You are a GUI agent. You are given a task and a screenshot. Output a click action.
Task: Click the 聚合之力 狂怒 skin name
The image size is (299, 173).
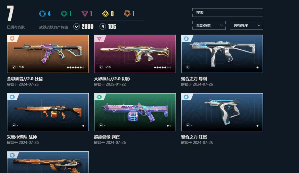[x=194, y=137]
